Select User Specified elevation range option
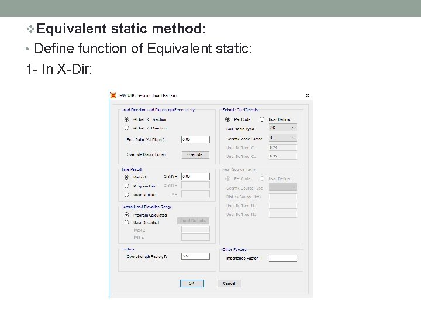 click(x=127, y=222)
